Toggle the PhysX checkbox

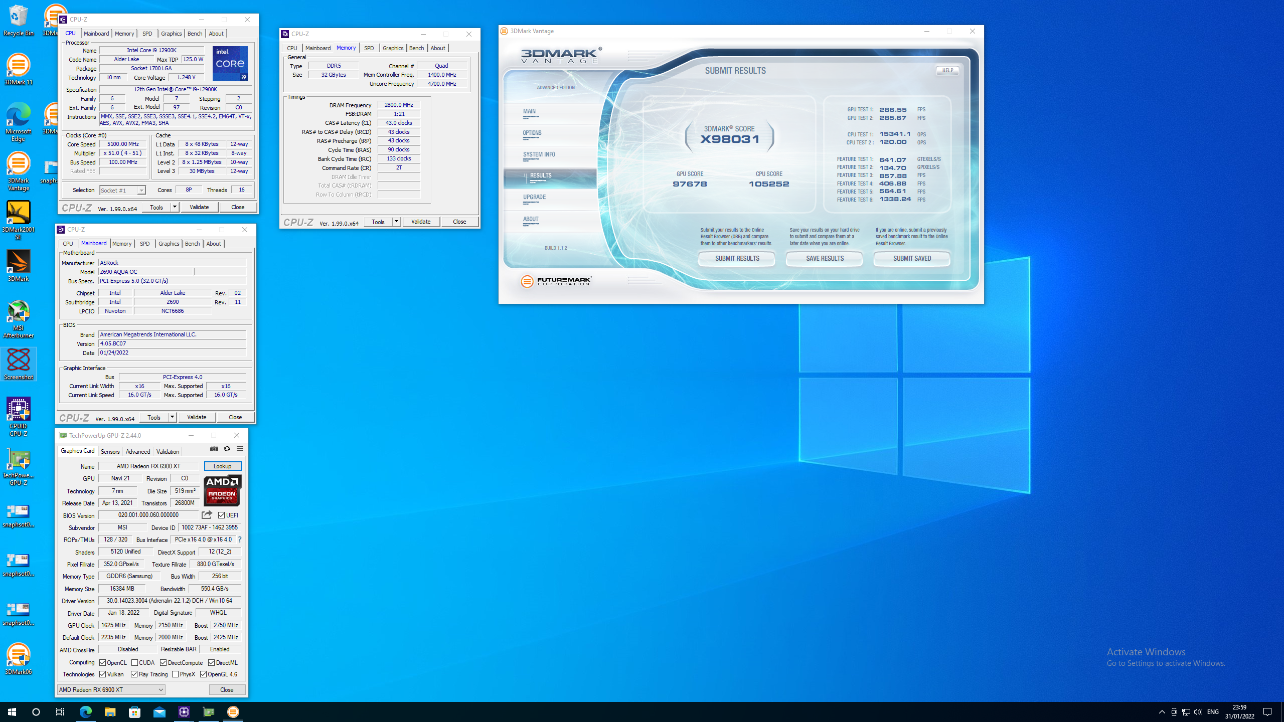(x=175, y=674)
